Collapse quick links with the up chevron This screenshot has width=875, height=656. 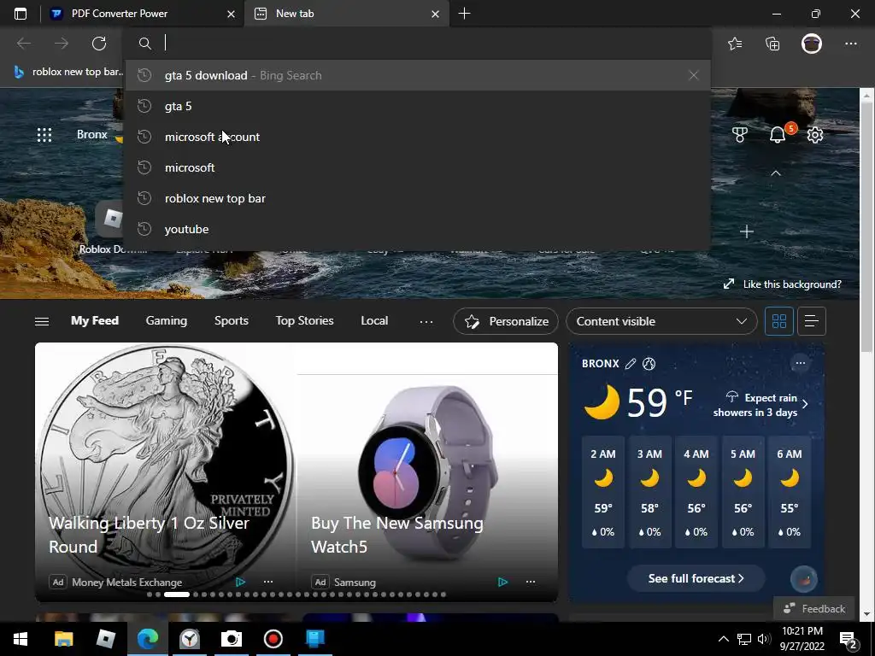(776, 173)
